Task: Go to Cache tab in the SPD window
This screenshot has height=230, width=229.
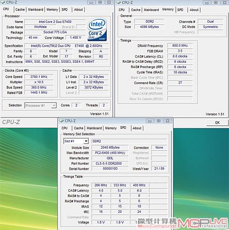Action: click(x=79, y=128)
